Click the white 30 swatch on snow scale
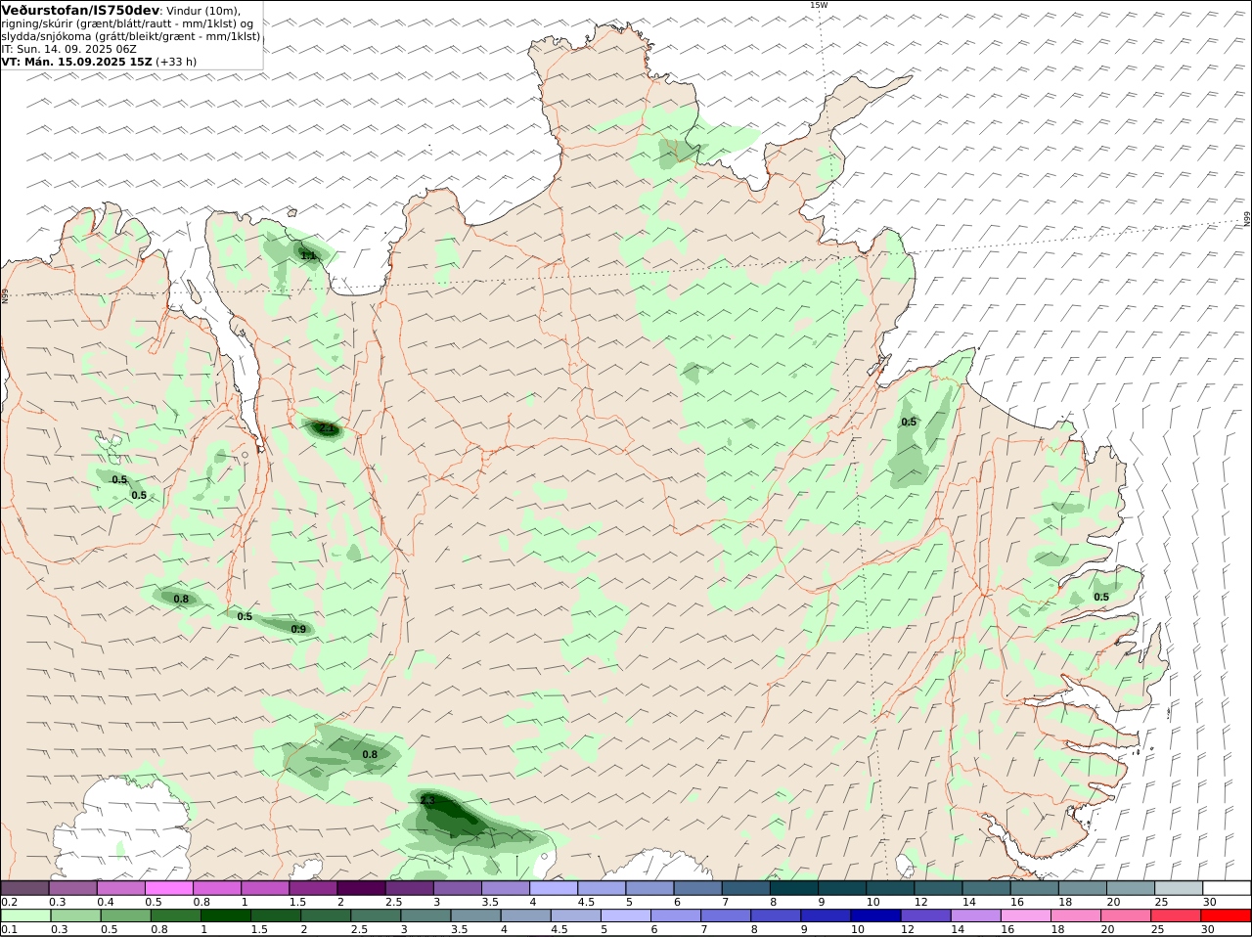 coord(1227,888)
